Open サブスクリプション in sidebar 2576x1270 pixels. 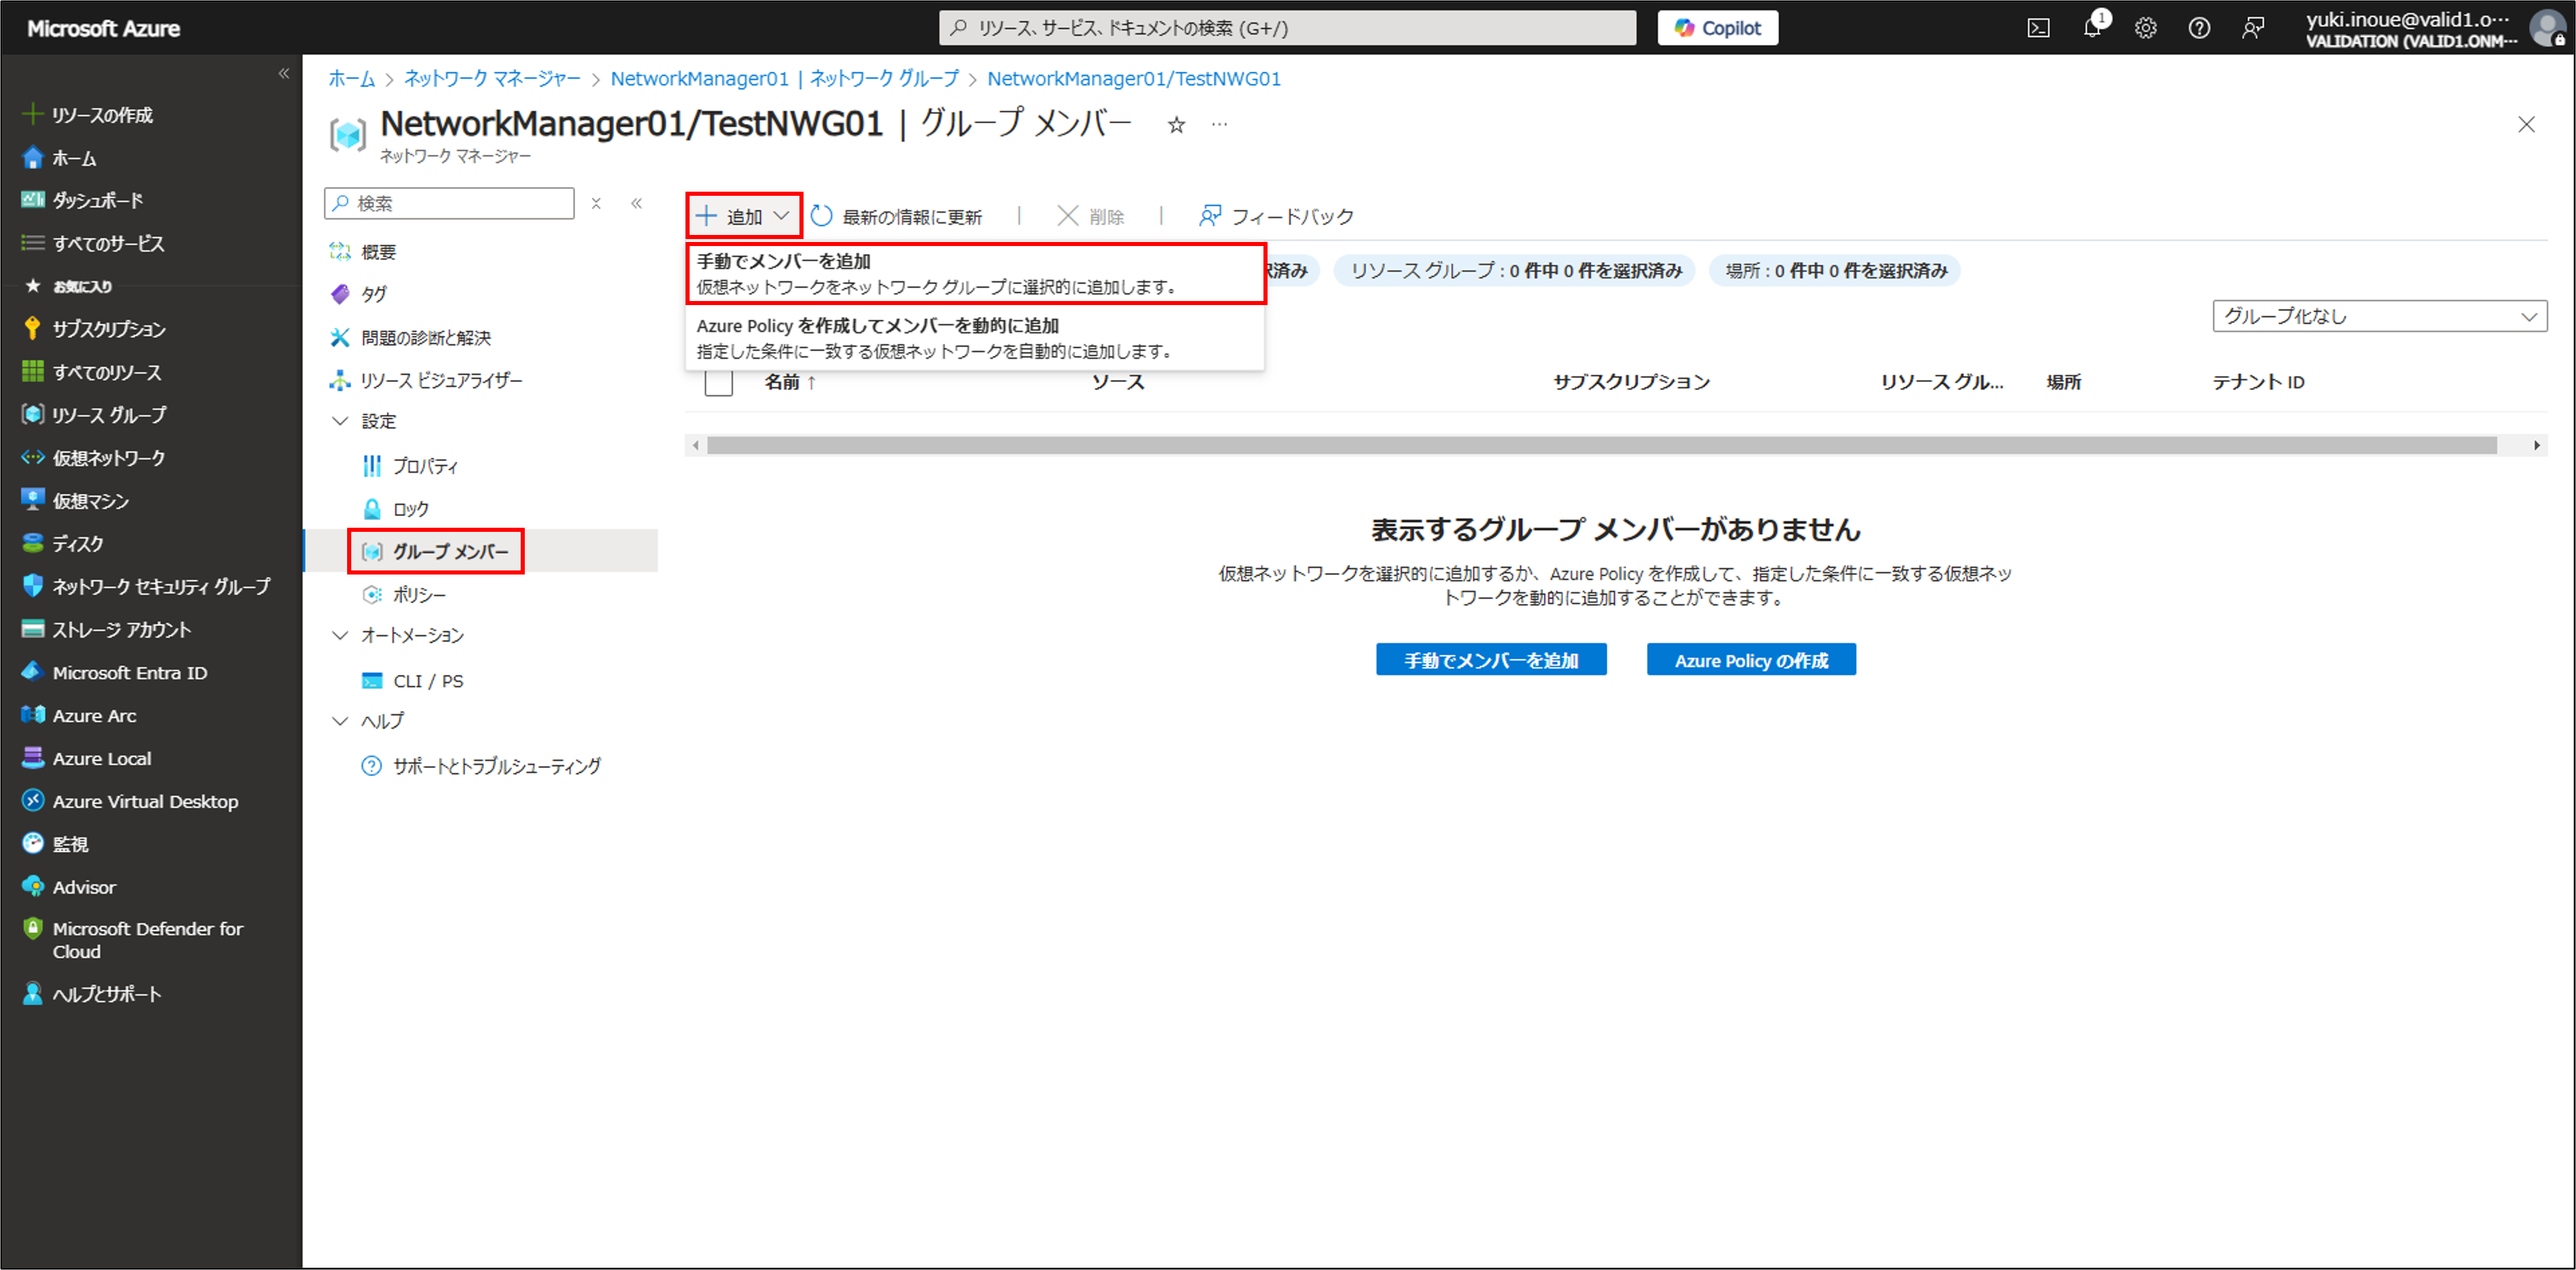pyautogui.click(x=94, y=329)
